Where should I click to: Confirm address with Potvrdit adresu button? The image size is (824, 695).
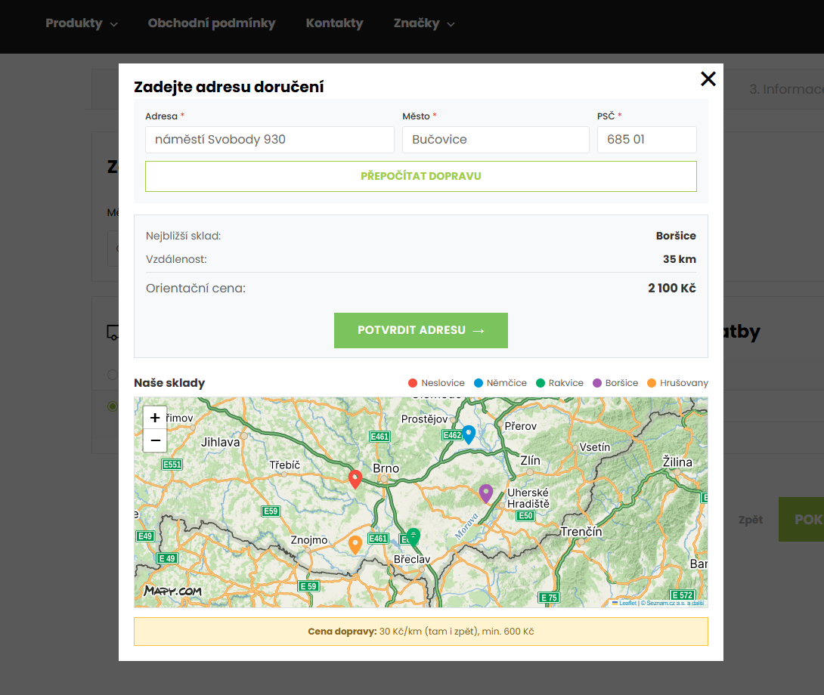pos(421,330)
